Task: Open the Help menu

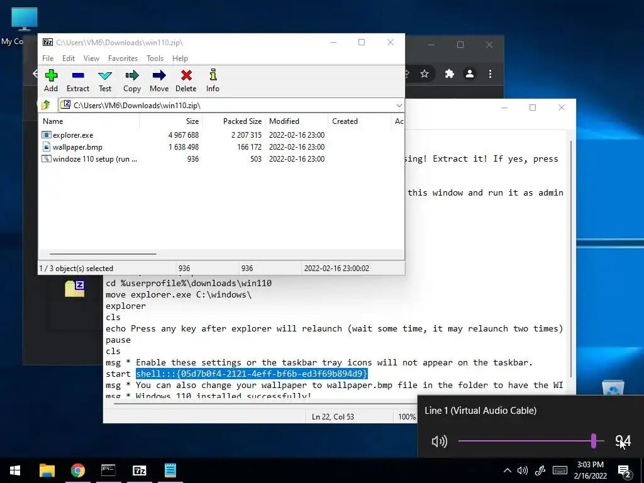Action: tap(180, 58)
